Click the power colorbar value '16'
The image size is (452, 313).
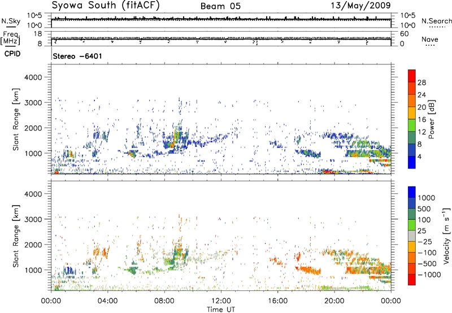pyautogui.click(x=421, y=120)
